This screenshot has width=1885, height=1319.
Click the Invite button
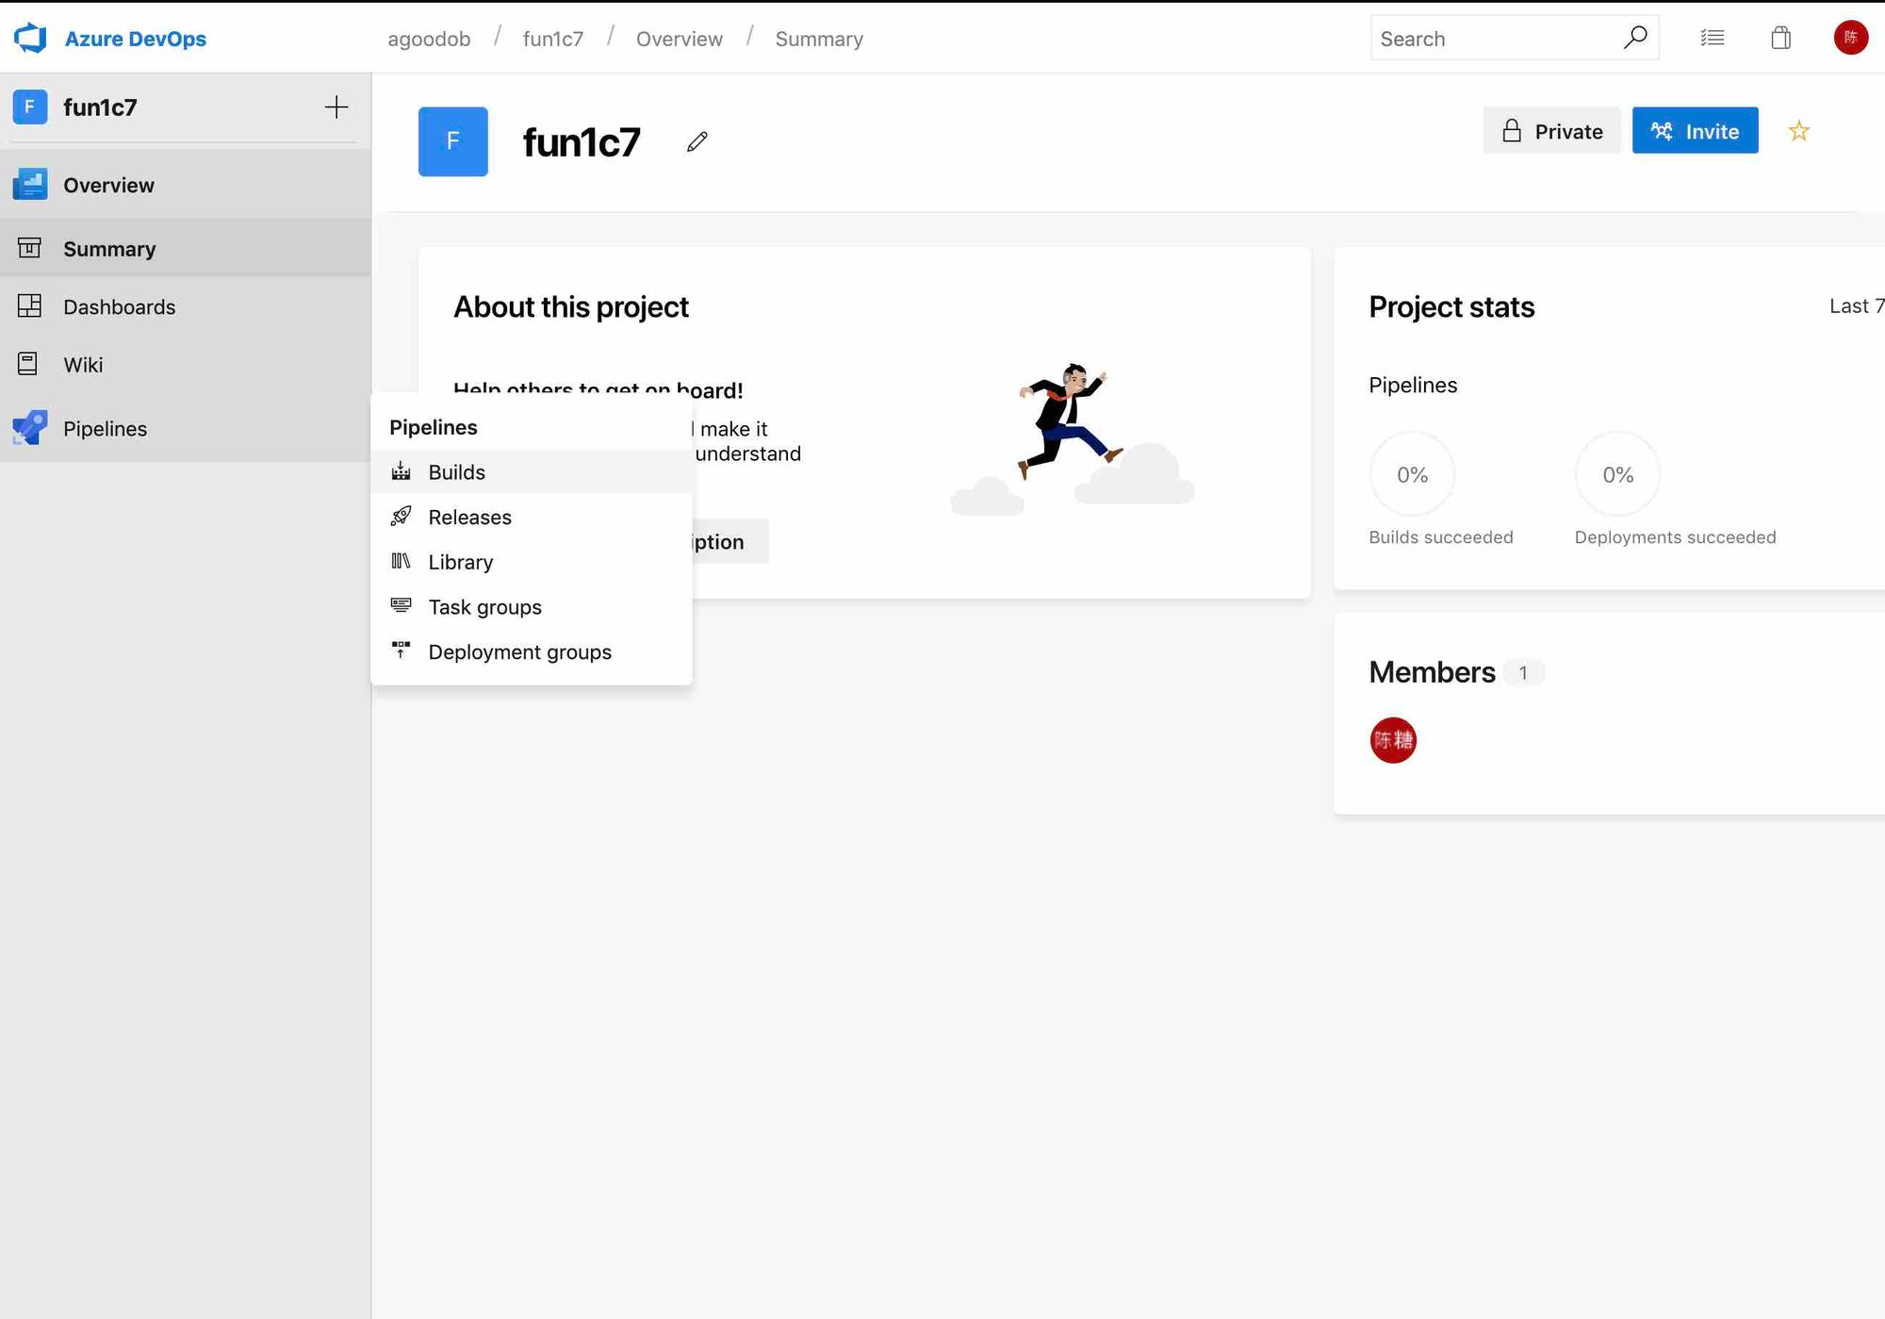(1695, 131)
